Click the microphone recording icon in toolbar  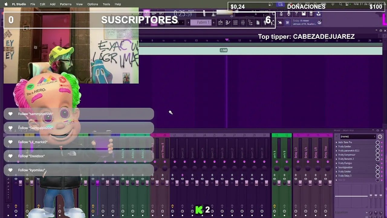[x=289, y=14]
